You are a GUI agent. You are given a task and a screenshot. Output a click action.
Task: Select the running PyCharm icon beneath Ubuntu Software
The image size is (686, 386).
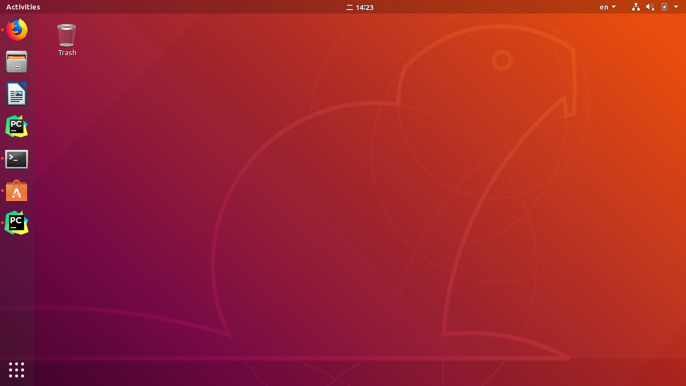point(17,223)
